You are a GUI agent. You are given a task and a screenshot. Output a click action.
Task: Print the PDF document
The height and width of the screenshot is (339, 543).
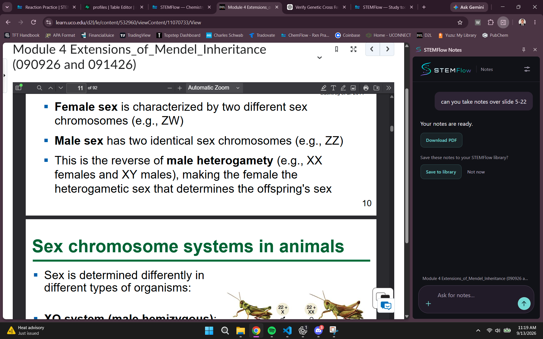(366, 88)
